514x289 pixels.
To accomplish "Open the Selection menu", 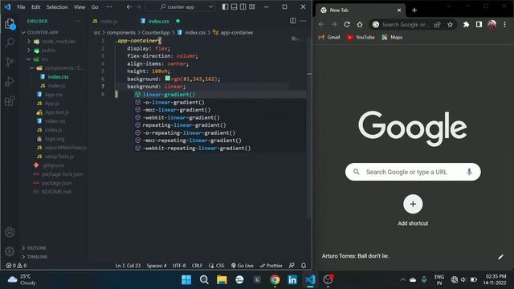I will point(57,7).
